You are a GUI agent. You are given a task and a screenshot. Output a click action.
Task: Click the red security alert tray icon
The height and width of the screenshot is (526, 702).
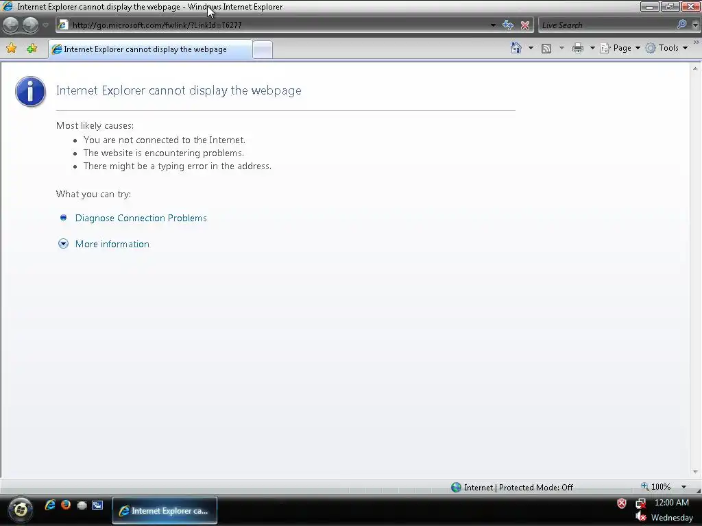[x=622, y=503]
